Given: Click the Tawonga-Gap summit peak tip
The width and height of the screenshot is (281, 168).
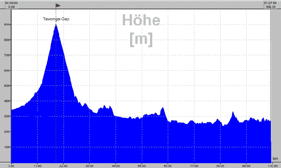Looking at the screenshot, I should 56,25.
